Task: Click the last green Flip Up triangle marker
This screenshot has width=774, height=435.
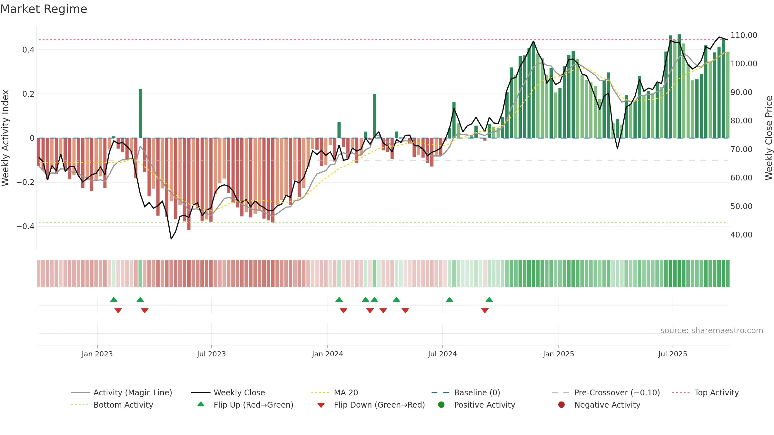Action: (x=489, y=300)
